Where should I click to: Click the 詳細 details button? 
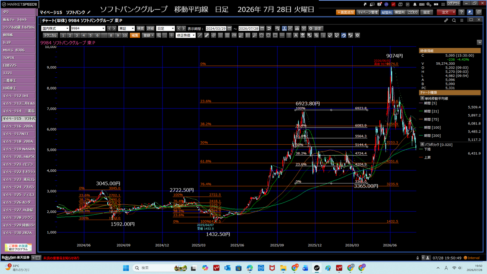point(151,29)
